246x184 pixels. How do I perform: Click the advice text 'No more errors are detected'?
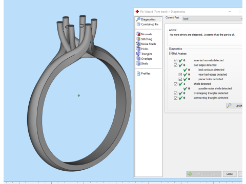[202, 35]
